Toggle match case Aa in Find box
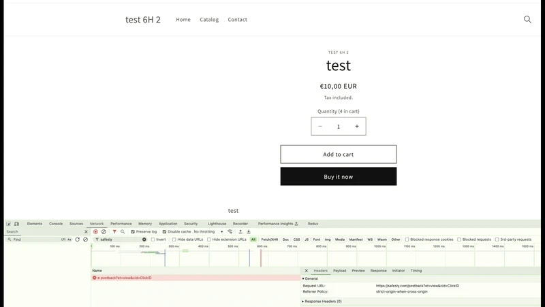This screenshot has width=545, height=307. point(69,239)
